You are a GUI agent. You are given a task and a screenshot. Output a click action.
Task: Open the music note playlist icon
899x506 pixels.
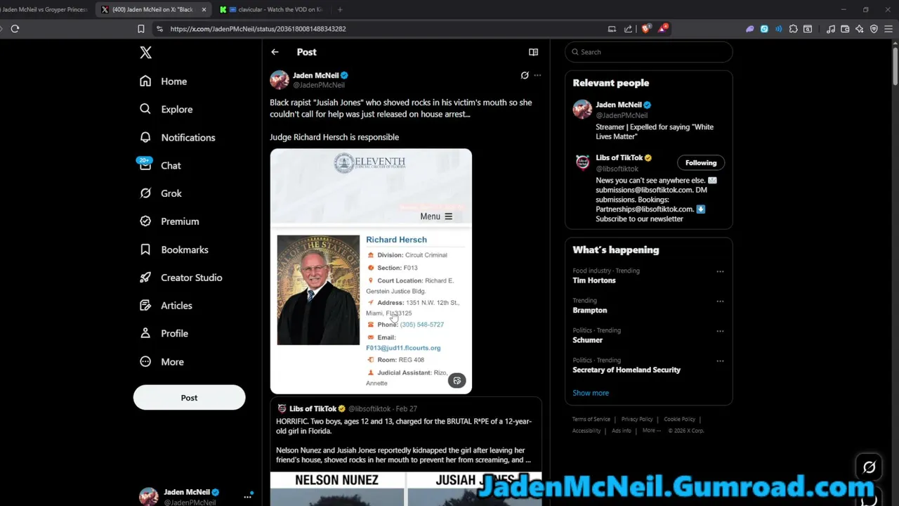coord(831,29)
